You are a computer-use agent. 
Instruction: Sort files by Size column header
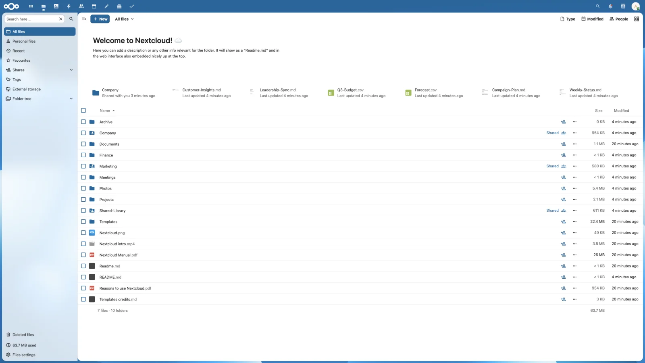pos(599,111)
